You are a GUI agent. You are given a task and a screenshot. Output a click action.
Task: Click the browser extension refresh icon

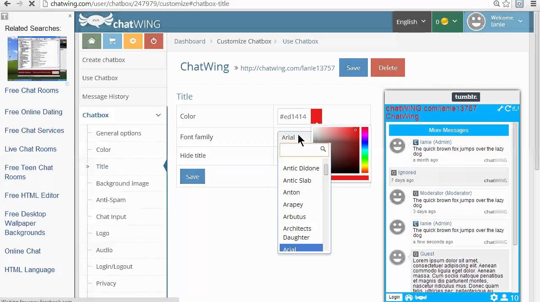pyautogui.click(x=520, y=4)
